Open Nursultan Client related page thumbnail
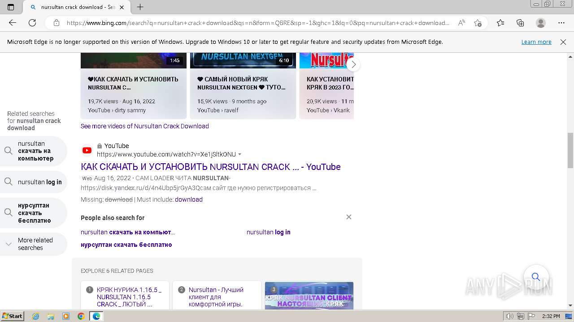Viewport: 574px width, 322px height. point(309,296)
